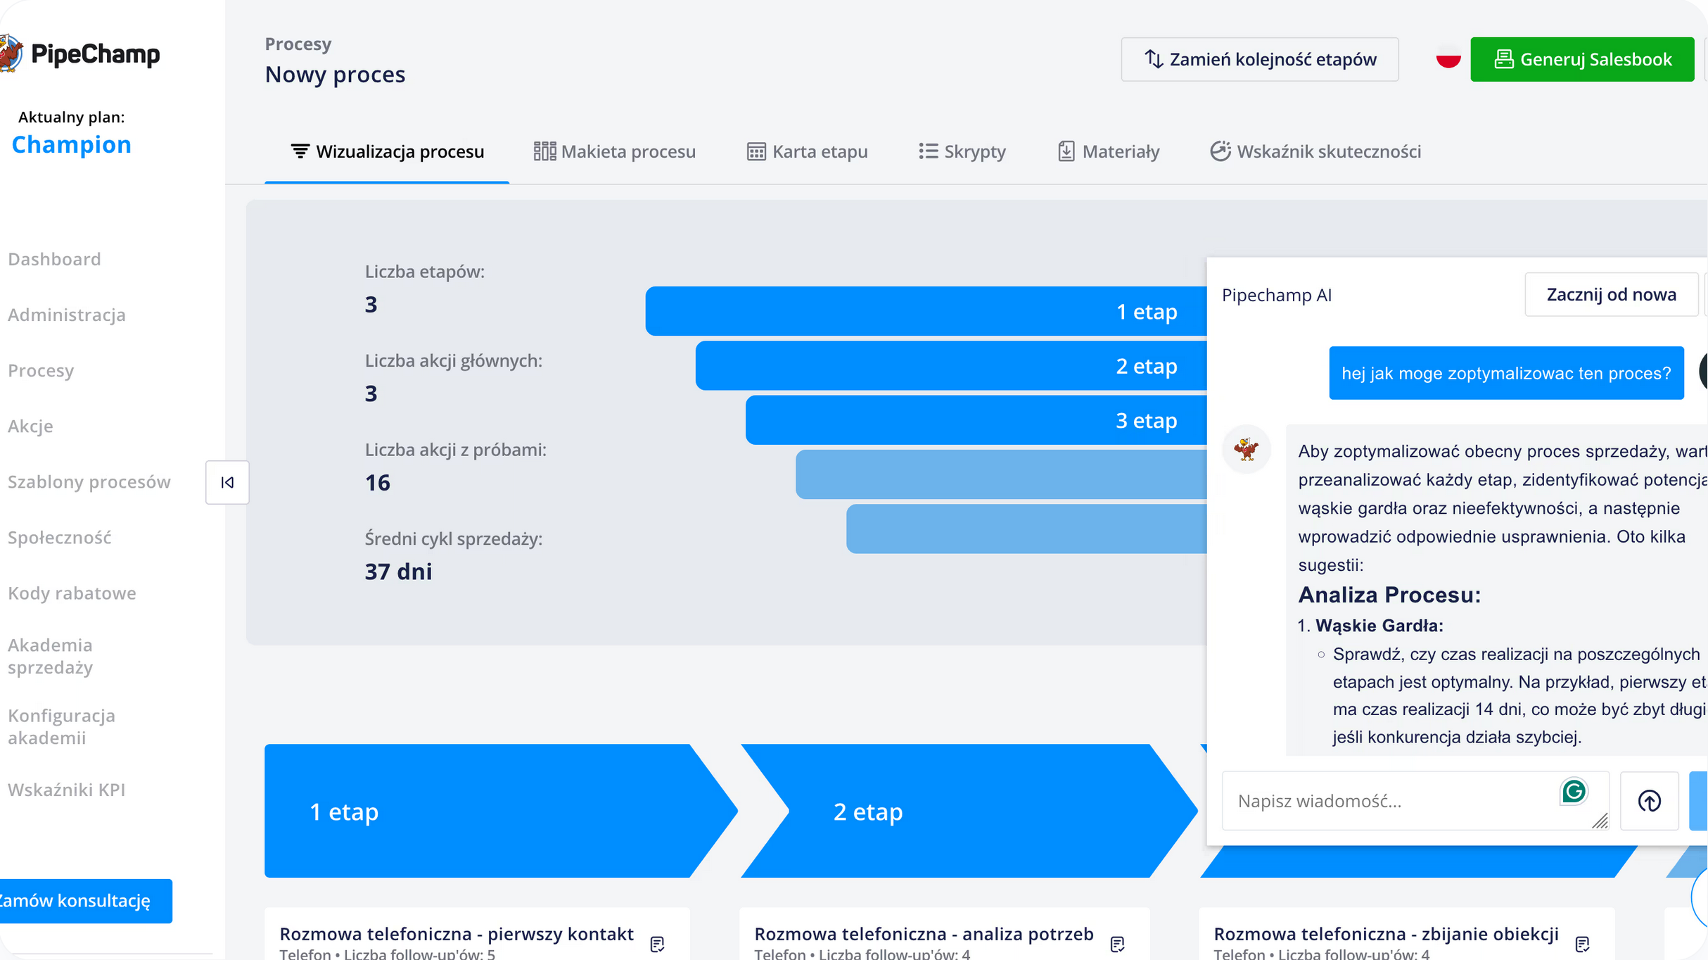Open Społeczność in the sidebar
Screen dimensions: 1708x960
[x=59, y=537]
